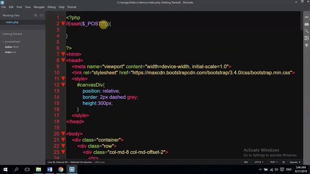Click Spaces: 4 indentation setting

(x=295, y=162)
